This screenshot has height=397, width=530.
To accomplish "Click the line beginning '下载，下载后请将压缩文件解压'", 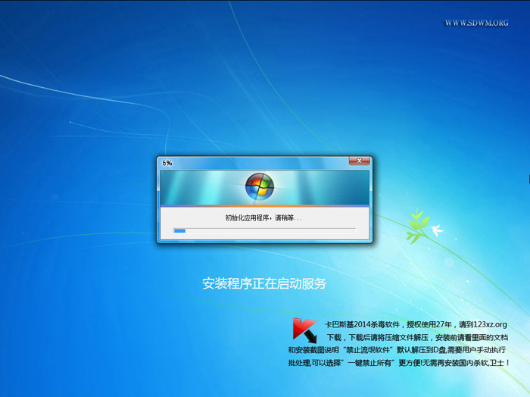I will [x=417, y=337].
